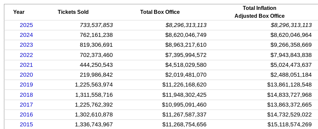Viewport: 318px width, 129px height.
Task: Click the Tickets Sold column header
Action: 73,12
